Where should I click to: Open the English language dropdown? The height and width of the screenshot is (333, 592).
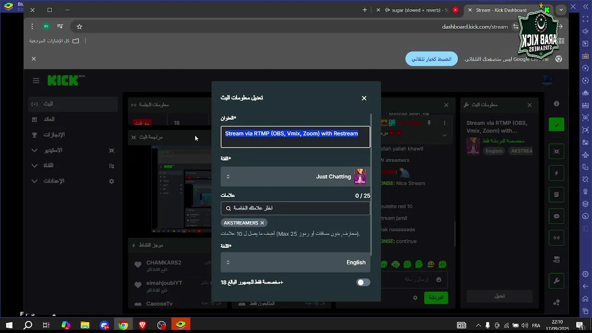pos(296,262)
